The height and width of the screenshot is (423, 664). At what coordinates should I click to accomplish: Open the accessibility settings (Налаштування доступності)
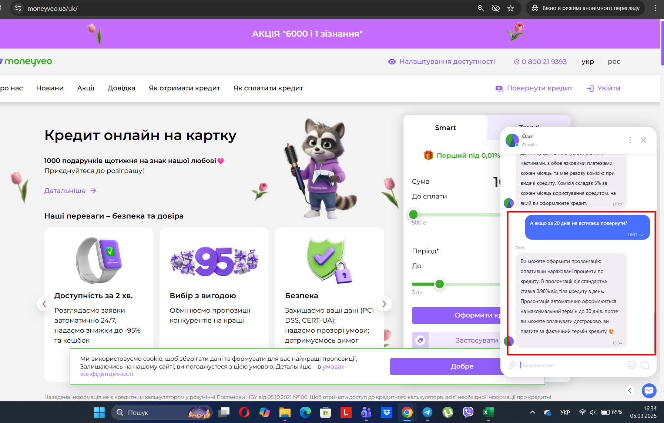tap(442, 61)
